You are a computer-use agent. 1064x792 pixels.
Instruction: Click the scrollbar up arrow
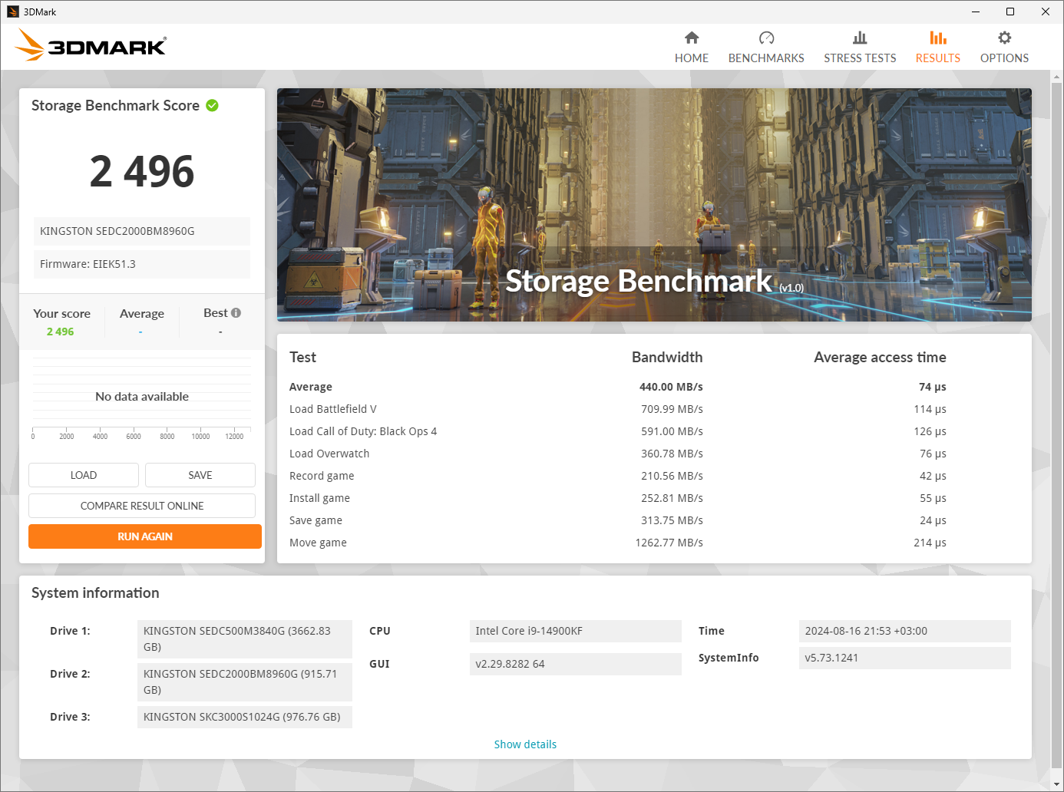pyautogui.click(x=1057, y=77)
